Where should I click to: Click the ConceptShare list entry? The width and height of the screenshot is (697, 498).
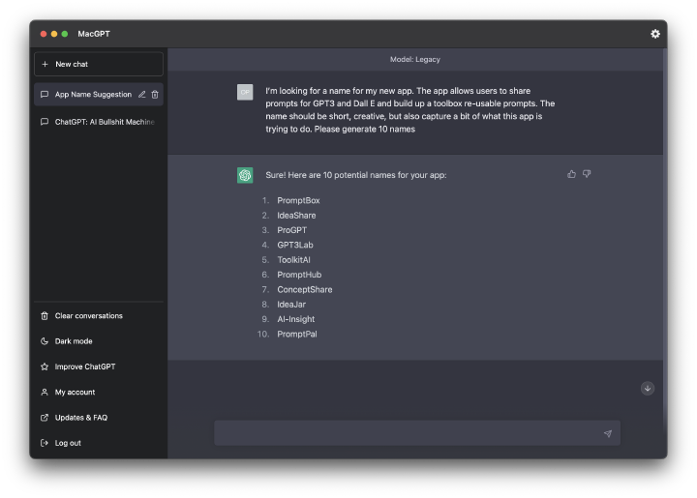305,290
